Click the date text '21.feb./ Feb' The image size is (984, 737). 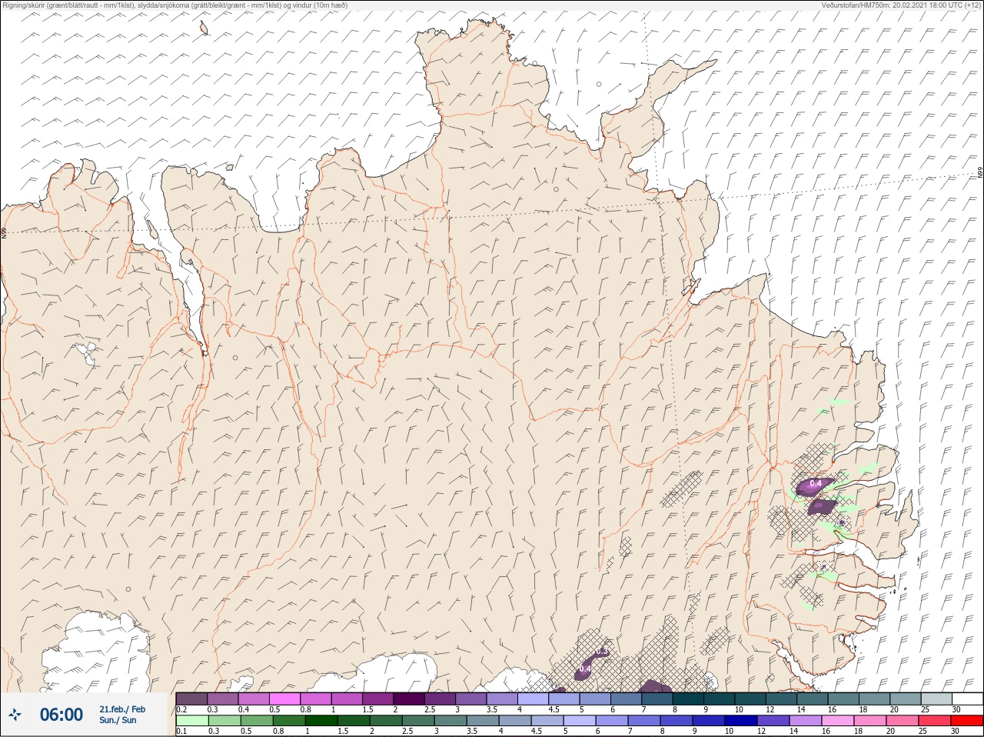[x=121, y=709]
